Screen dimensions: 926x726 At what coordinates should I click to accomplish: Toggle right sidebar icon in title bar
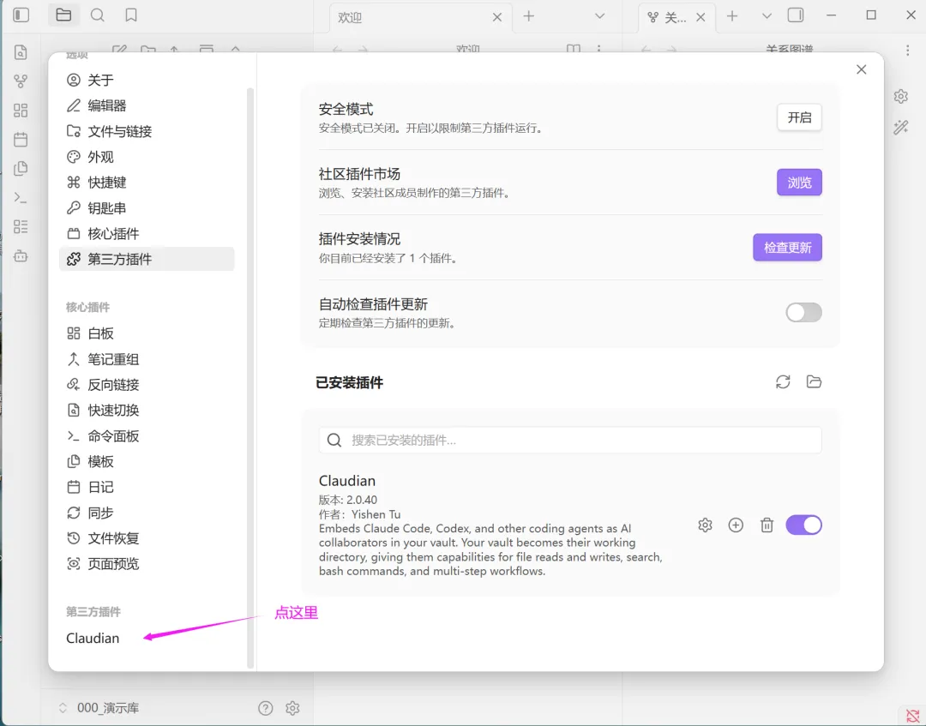(x=796, y=15)
